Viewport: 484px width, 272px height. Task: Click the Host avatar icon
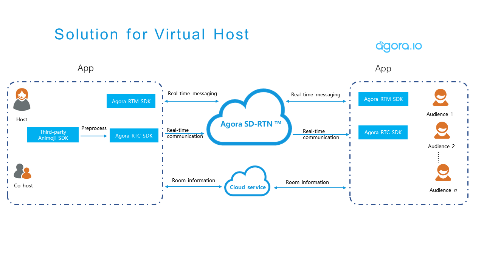click(22, 99)
